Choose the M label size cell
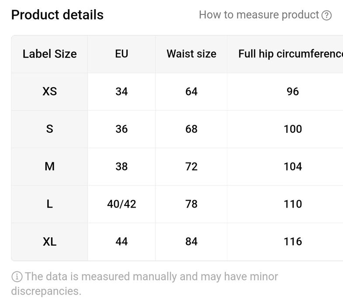Screen dimensions: 343x306 click(x=49, y=167)
